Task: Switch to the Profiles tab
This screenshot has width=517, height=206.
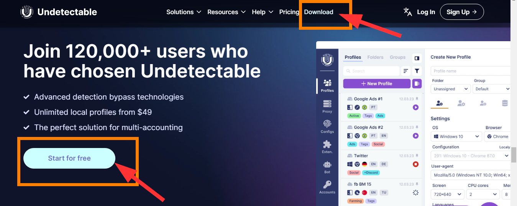Action: point(353,57)
